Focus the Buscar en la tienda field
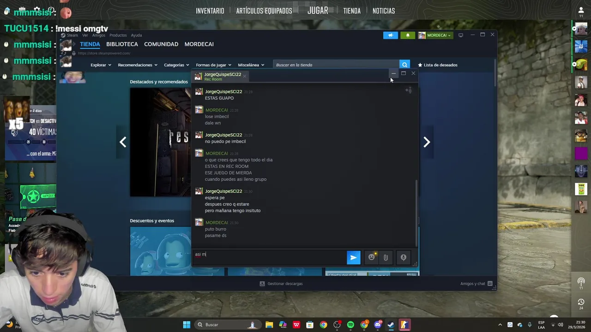The width and height of the screenshot is (591, 332). (x=336, y=65)
